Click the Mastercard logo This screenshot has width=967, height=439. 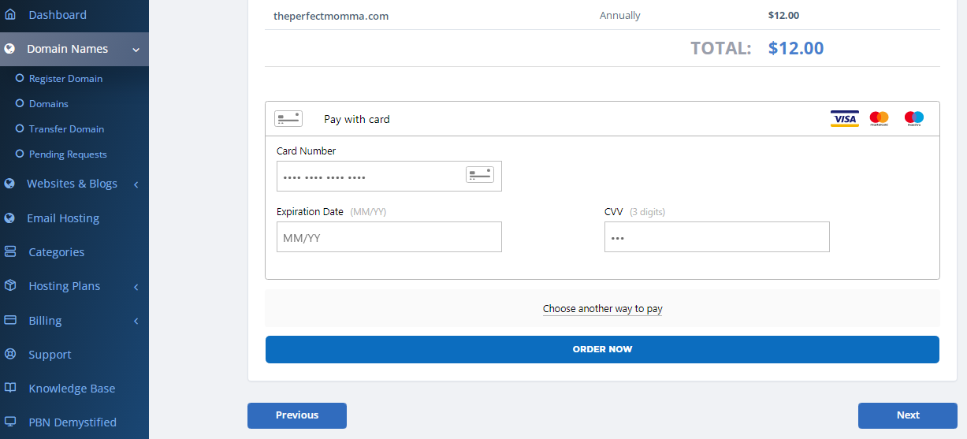coord(879,119)
